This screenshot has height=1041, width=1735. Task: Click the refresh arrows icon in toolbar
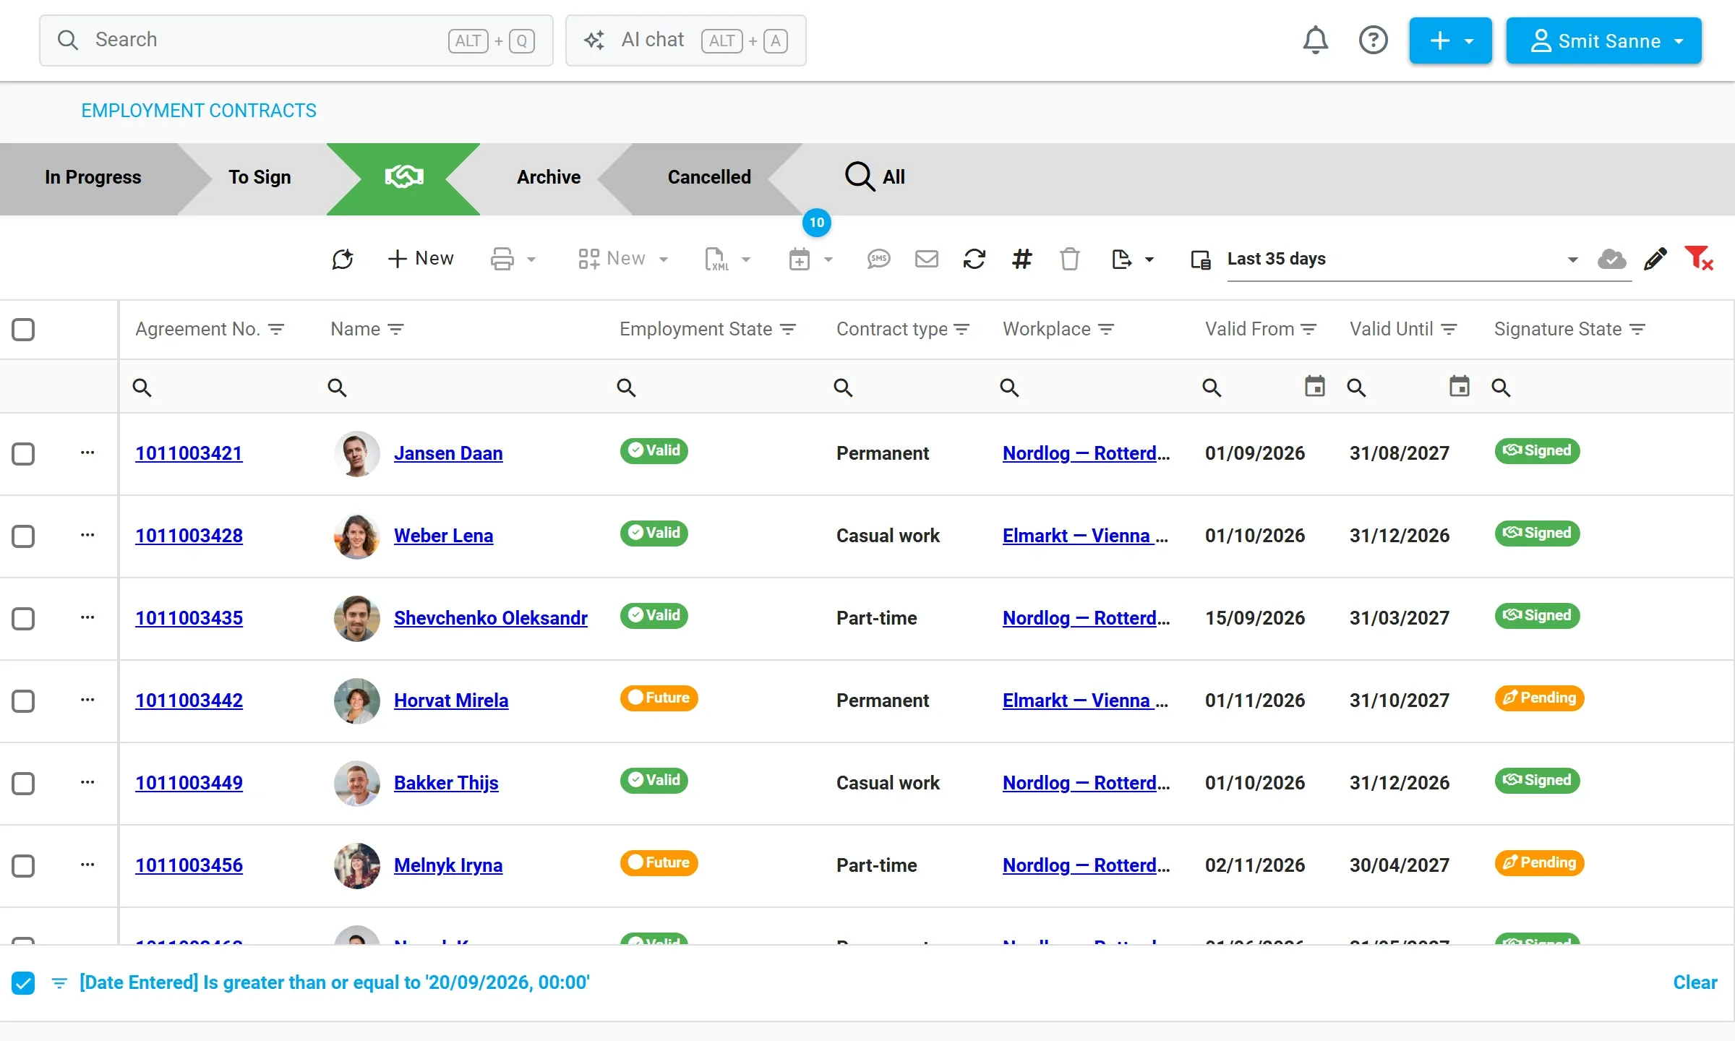974,259
